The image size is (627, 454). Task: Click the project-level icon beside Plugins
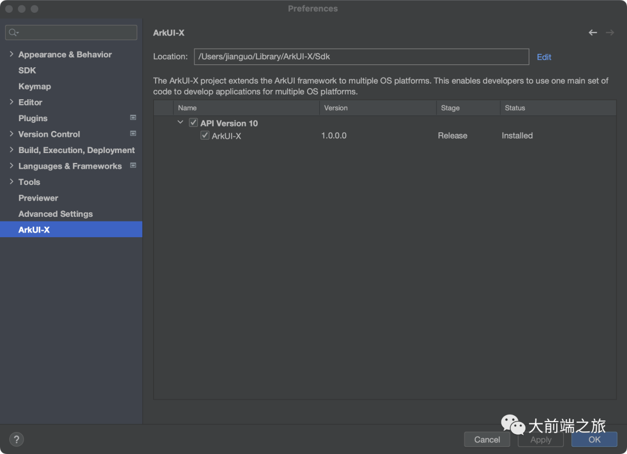pos(133,118)
